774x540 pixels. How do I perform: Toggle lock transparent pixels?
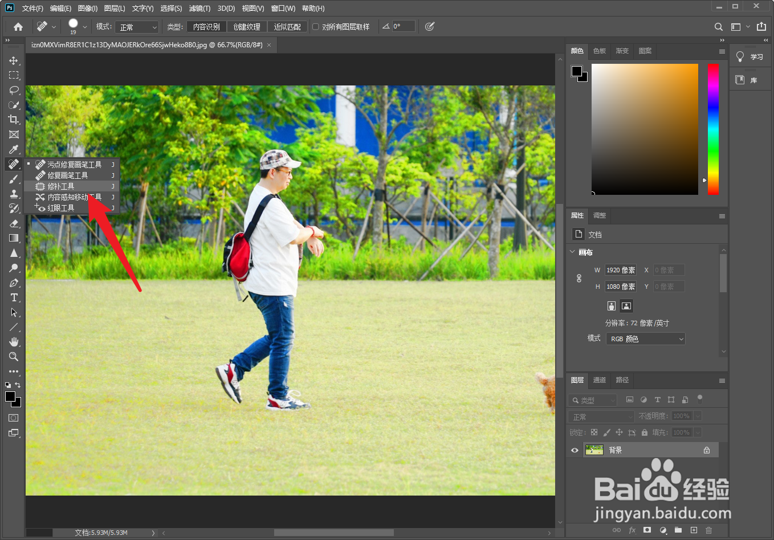(x=594, y=432)
